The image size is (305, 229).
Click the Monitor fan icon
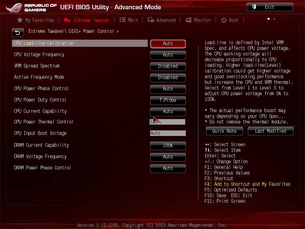point(189,20)
